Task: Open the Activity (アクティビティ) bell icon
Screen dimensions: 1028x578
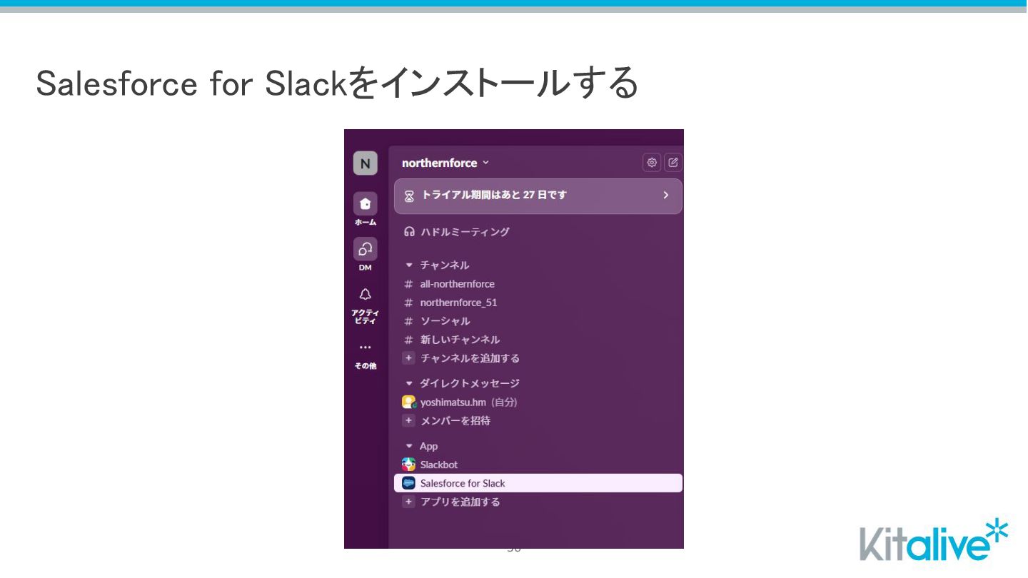Action: (365, 294)
